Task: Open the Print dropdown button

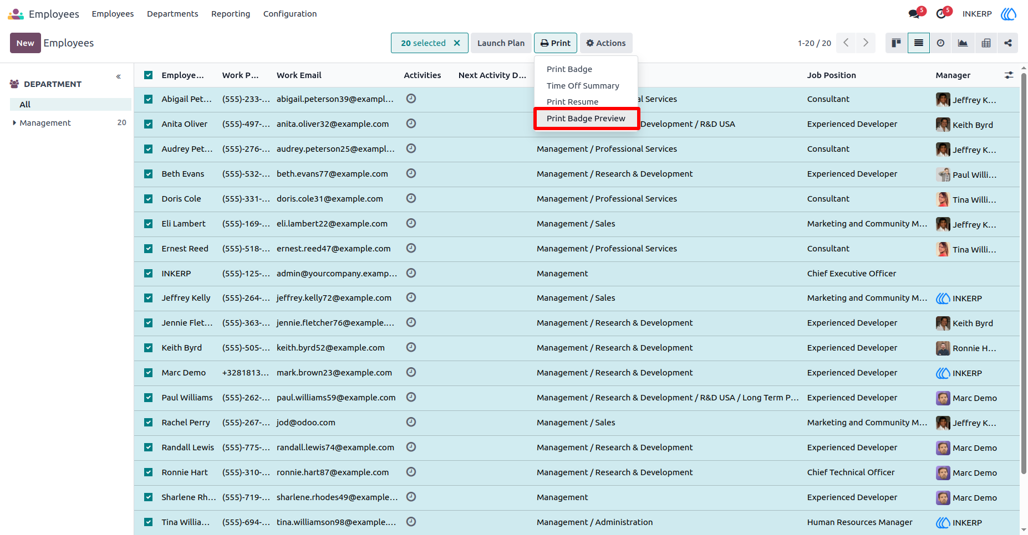Action: 556,43
